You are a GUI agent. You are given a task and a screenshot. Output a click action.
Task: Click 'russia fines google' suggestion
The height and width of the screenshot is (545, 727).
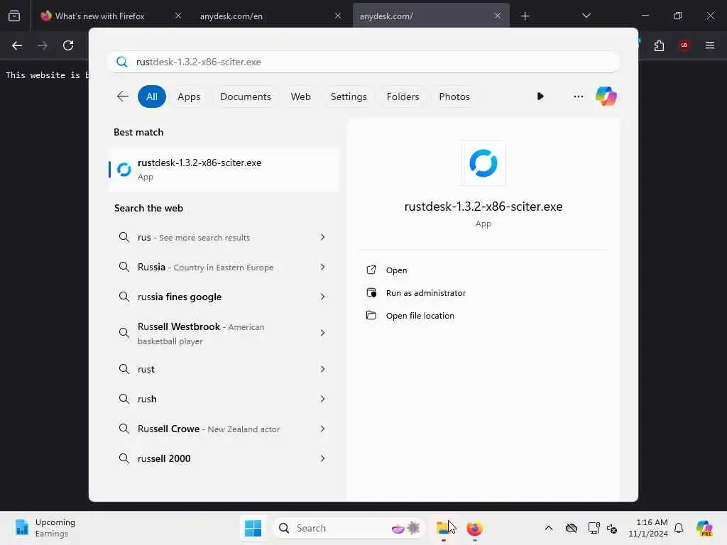click(x=222, y=297)
